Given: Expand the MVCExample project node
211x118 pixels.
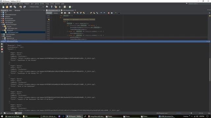Looking at the screenshot, I should [x=1, y=19].
